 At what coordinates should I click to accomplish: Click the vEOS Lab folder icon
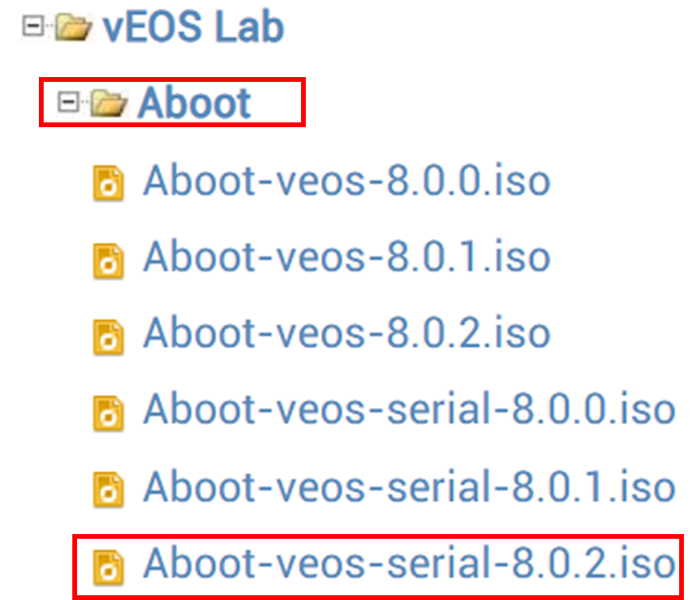[74, 27]
